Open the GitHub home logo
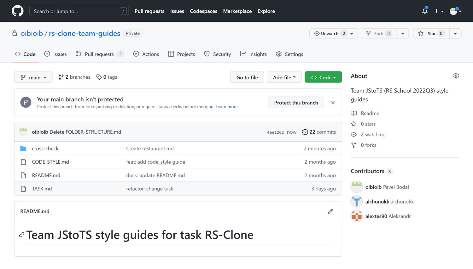Screen dimensions: 473x269 click(x=18, y=11)
